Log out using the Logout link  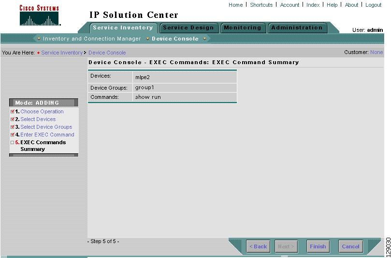(x=373, y=5)
